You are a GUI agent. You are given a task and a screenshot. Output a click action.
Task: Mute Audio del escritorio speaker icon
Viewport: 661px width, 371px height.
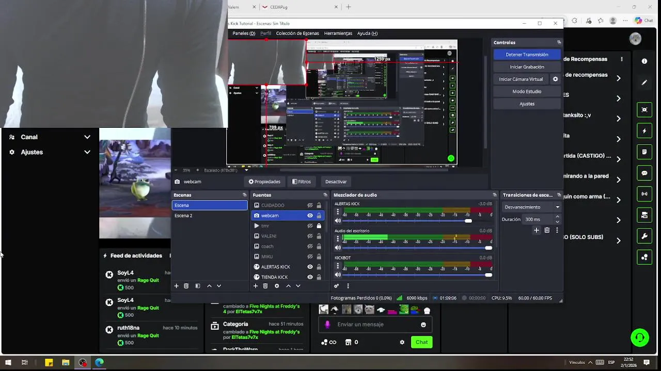coord(338,248)
